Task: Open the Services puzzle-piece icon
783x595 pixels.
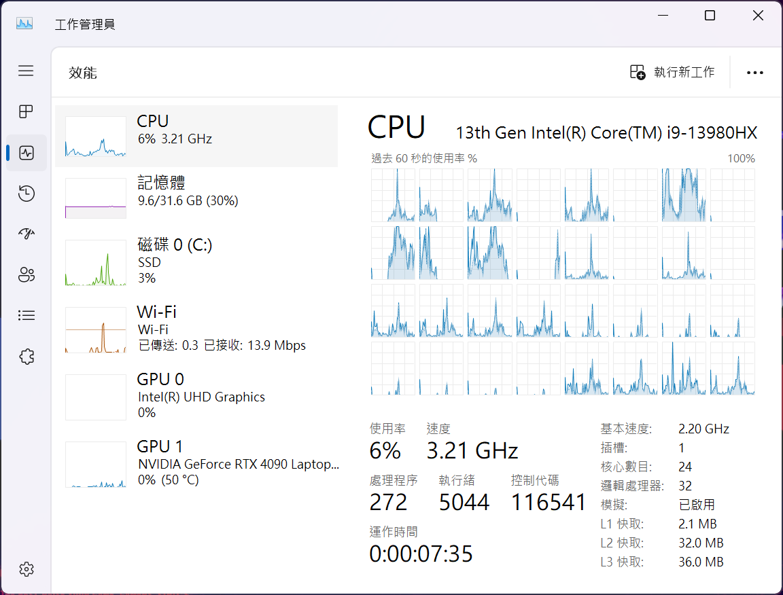Action: click(x=26, y=357)
